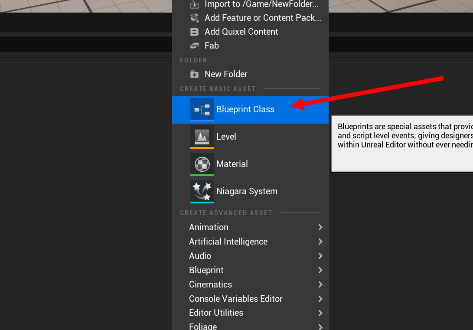Create a New Folder from menu
This screenshot has width=473, height=330.
(251, 74)
